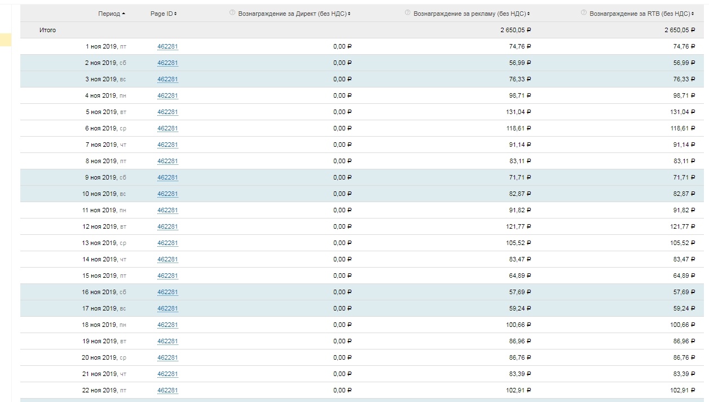This screenshot has width=709, height=402.
Task: Click 64,89 ₽ in the реклама column
Action: [520, 276]
